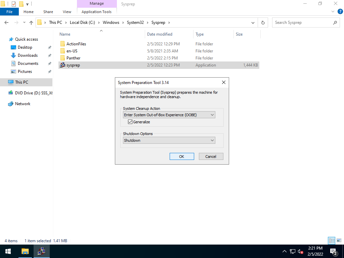Image resolution: width=344 pixels, height=258 pixels.
Task: Open Documents in the navigation pane
Action: pyautogui.click(x=28, y=63)
